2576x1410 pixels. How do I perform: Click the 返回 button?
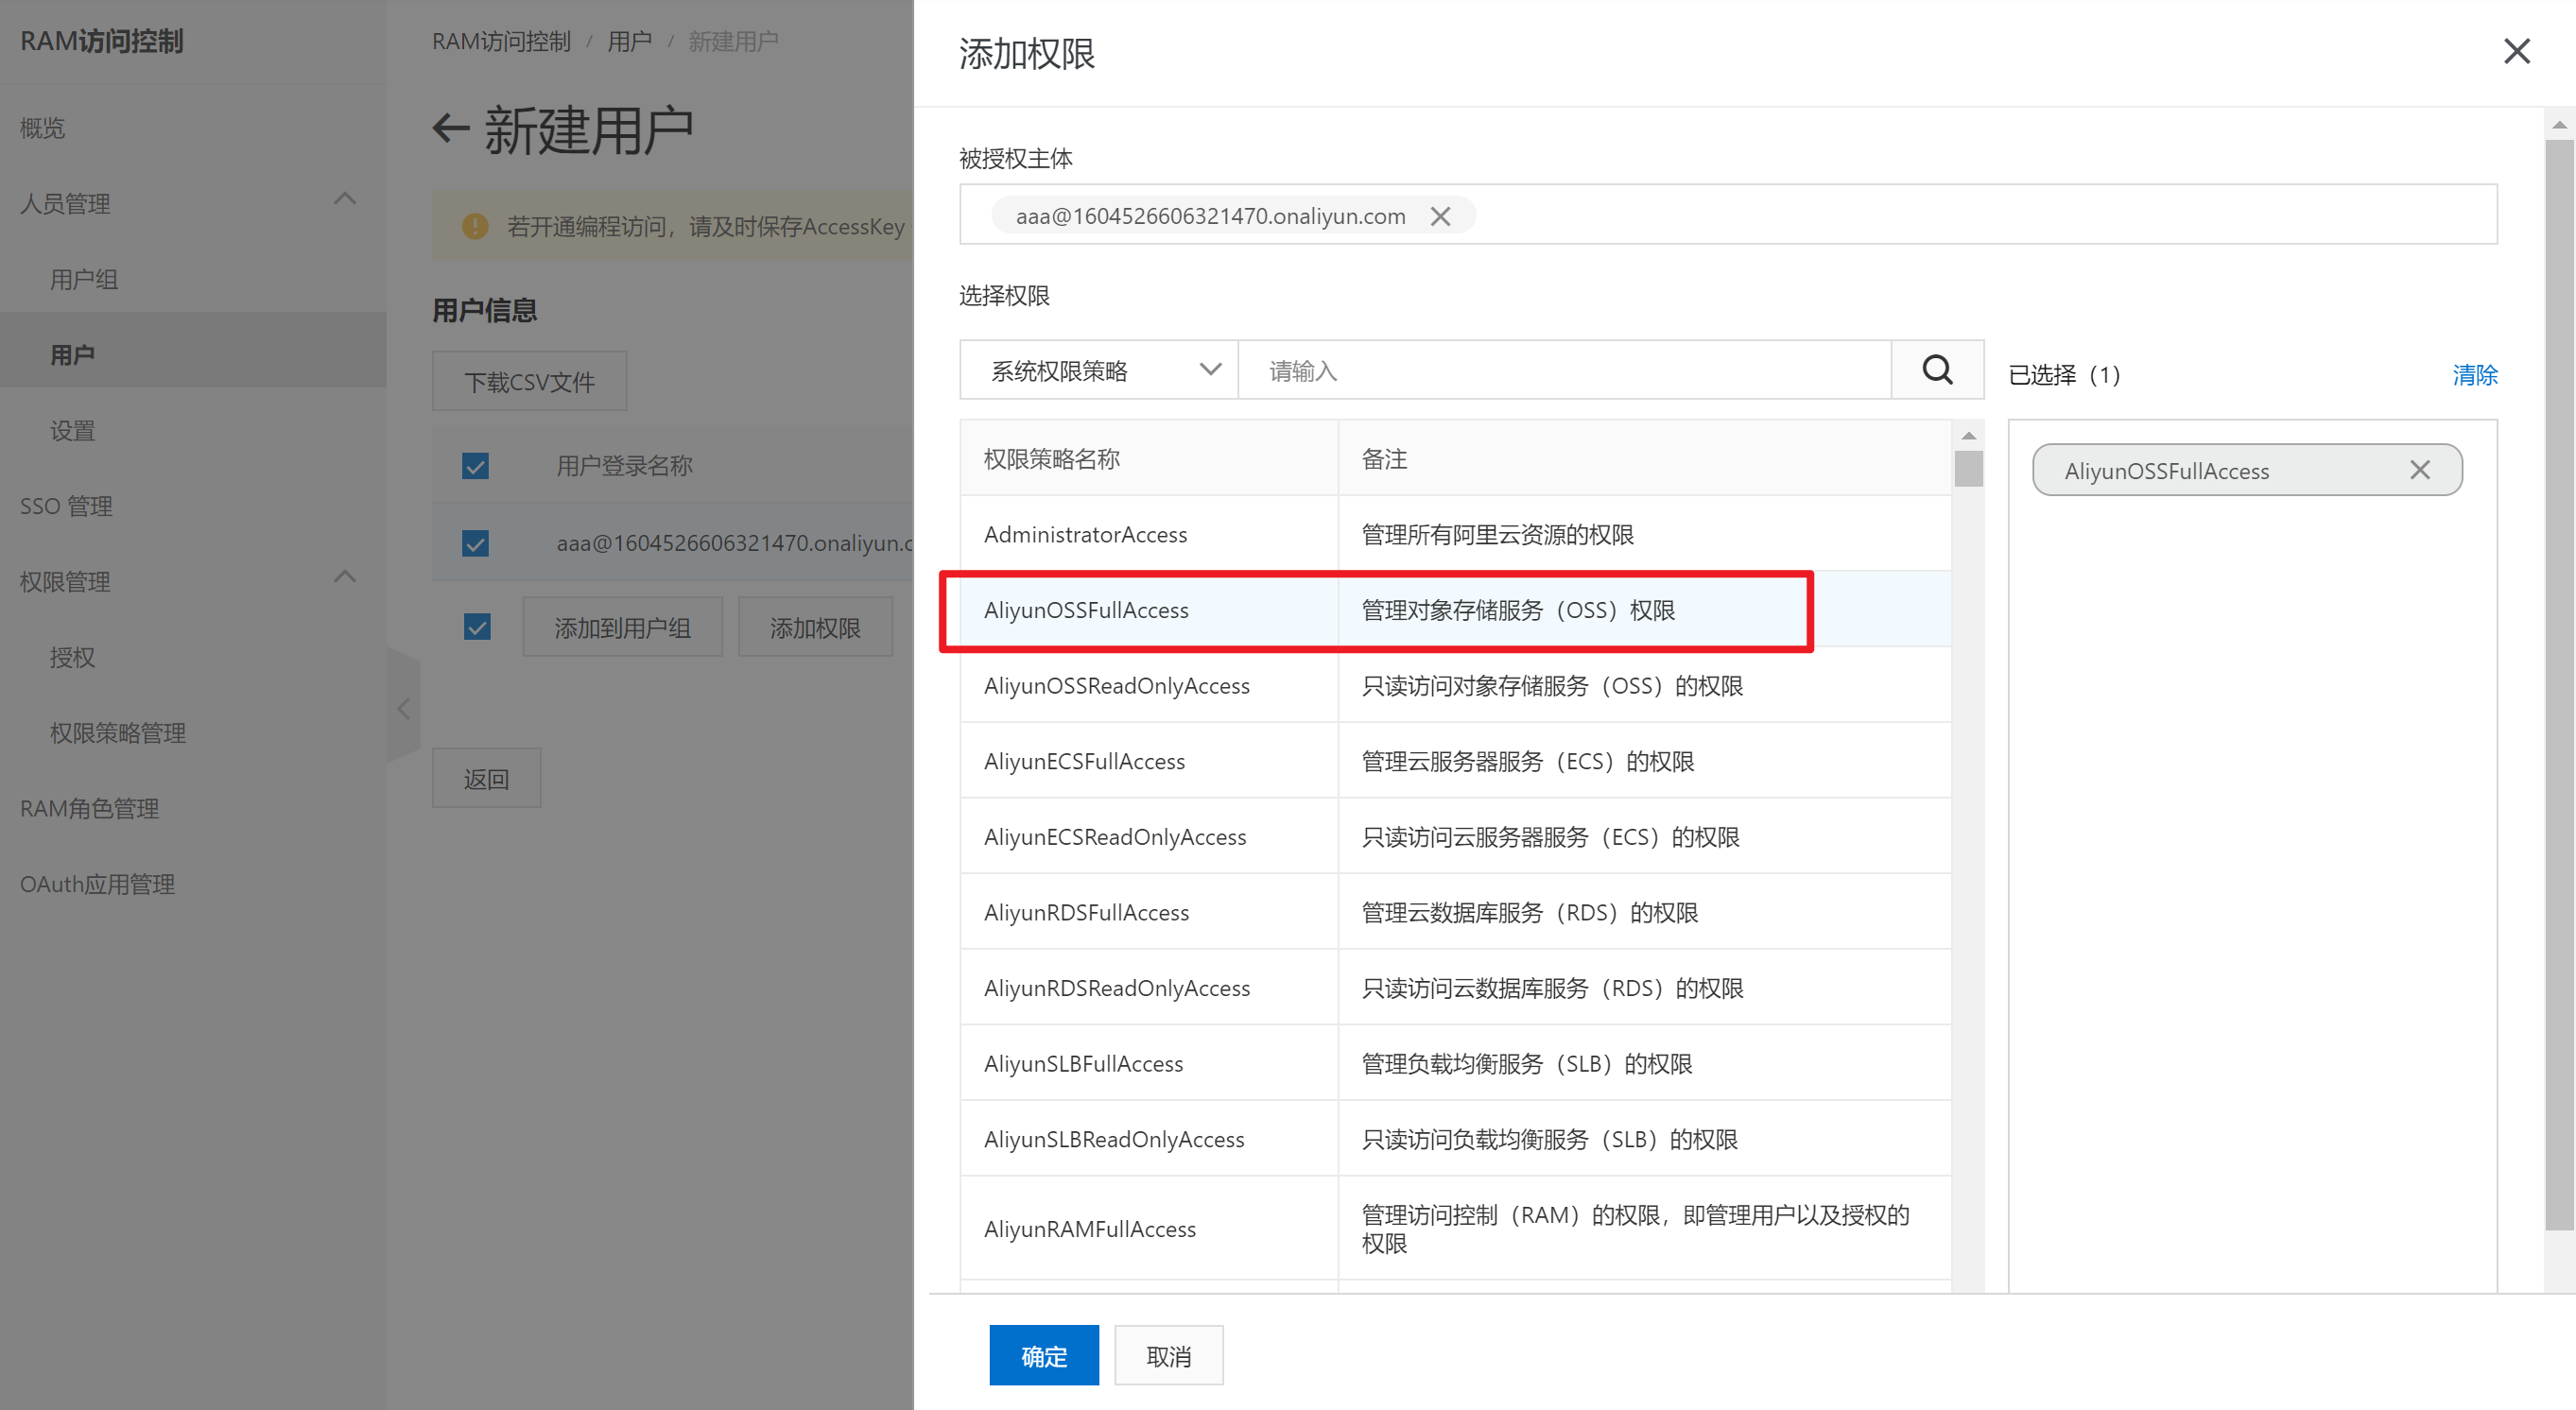pyautogui.click(x=486, y=778)
